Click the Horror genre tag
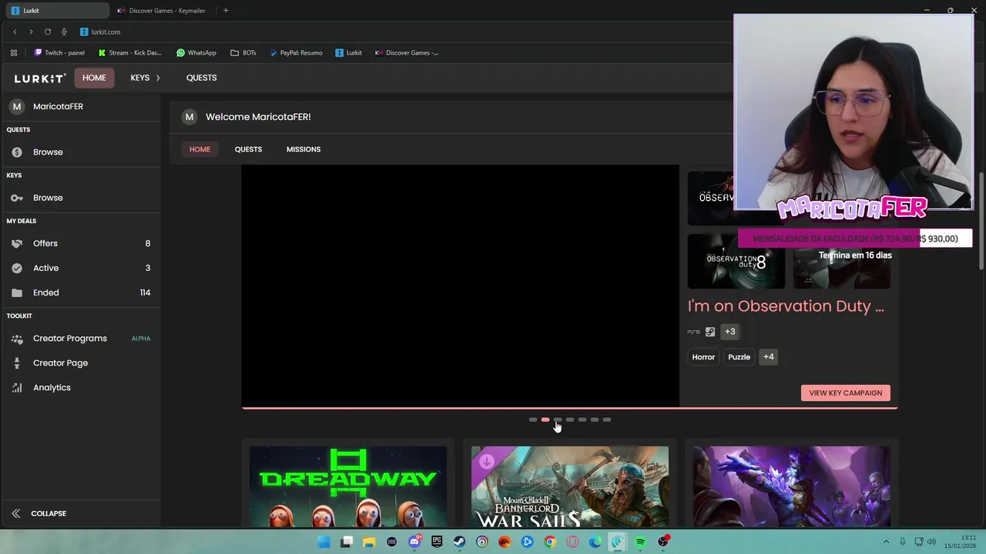 703,357
